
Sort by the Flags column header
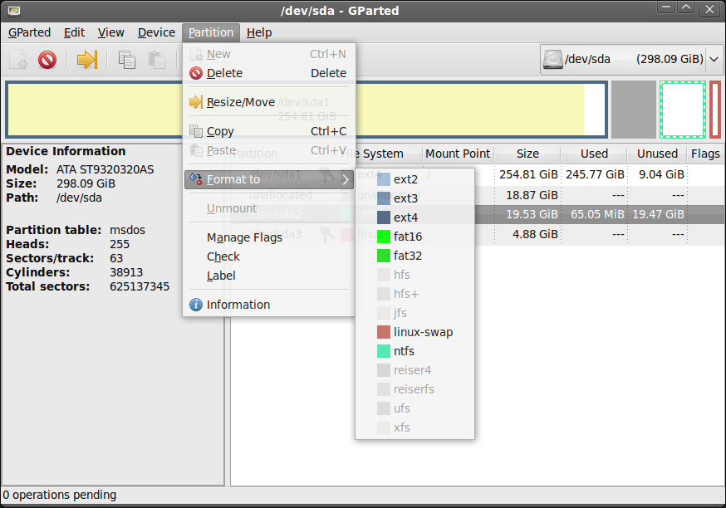[705, 154]
